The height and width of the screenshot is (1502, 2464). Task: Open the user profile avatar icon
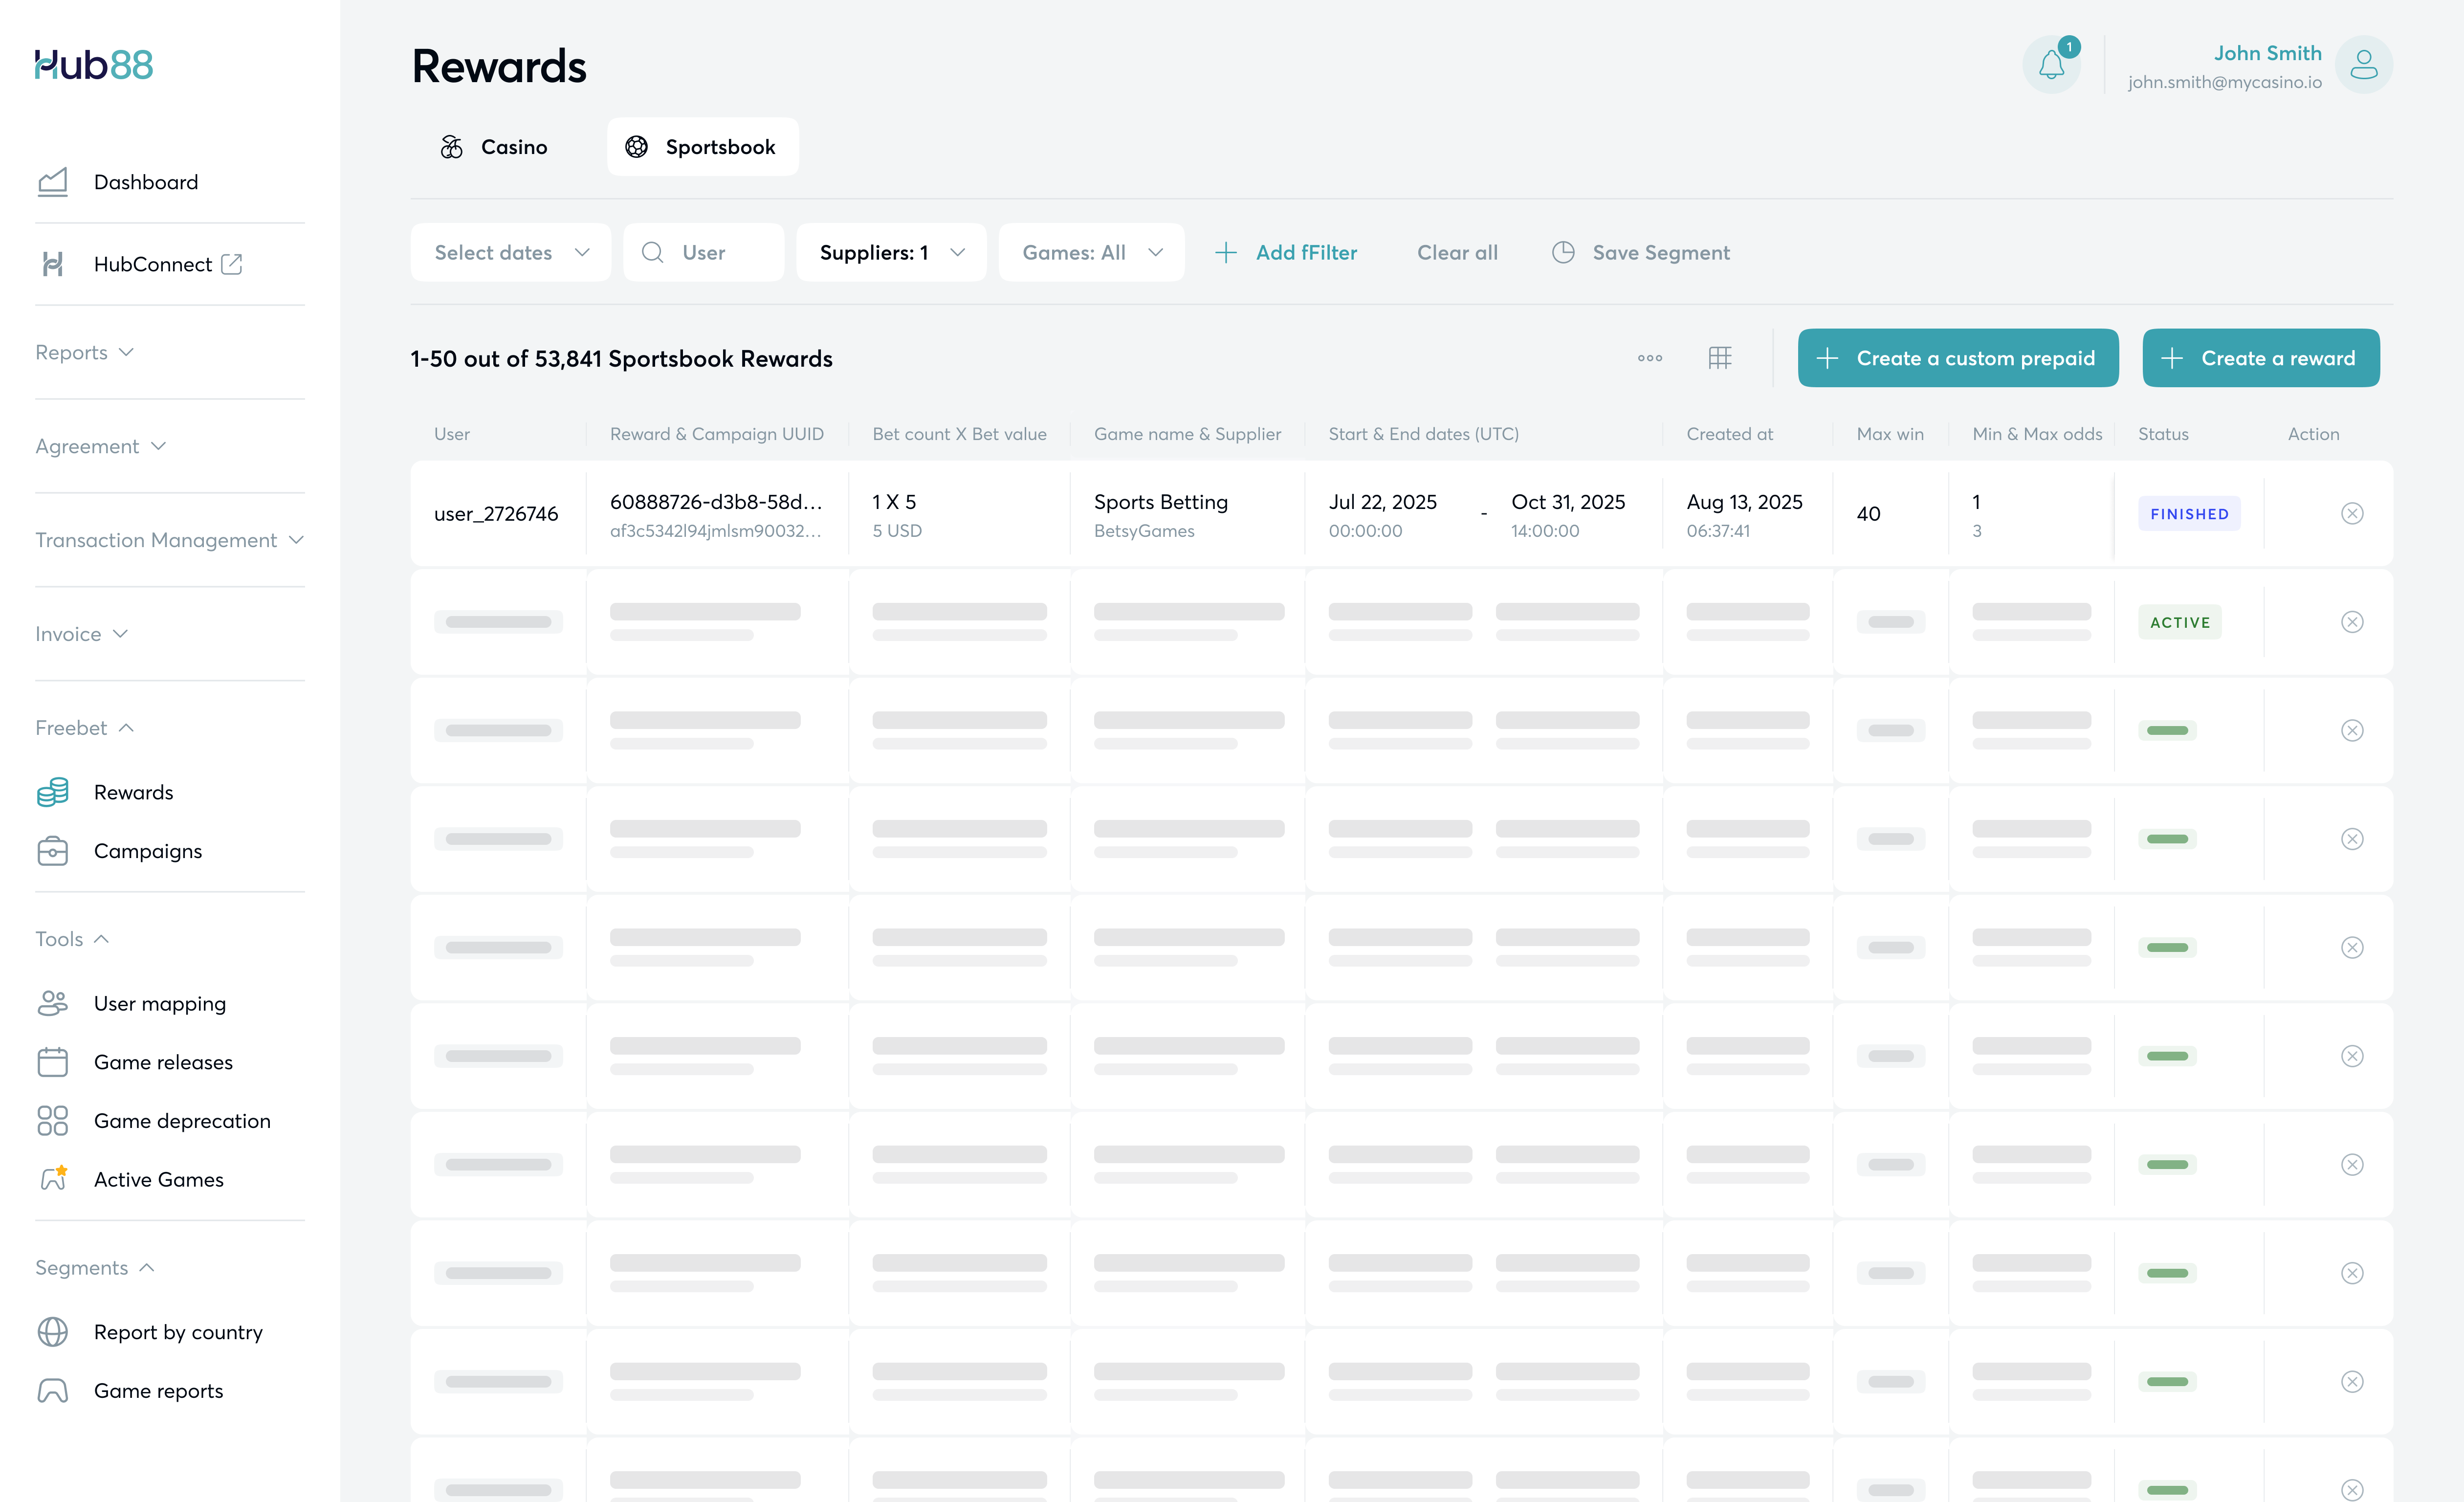[2363, 65]
